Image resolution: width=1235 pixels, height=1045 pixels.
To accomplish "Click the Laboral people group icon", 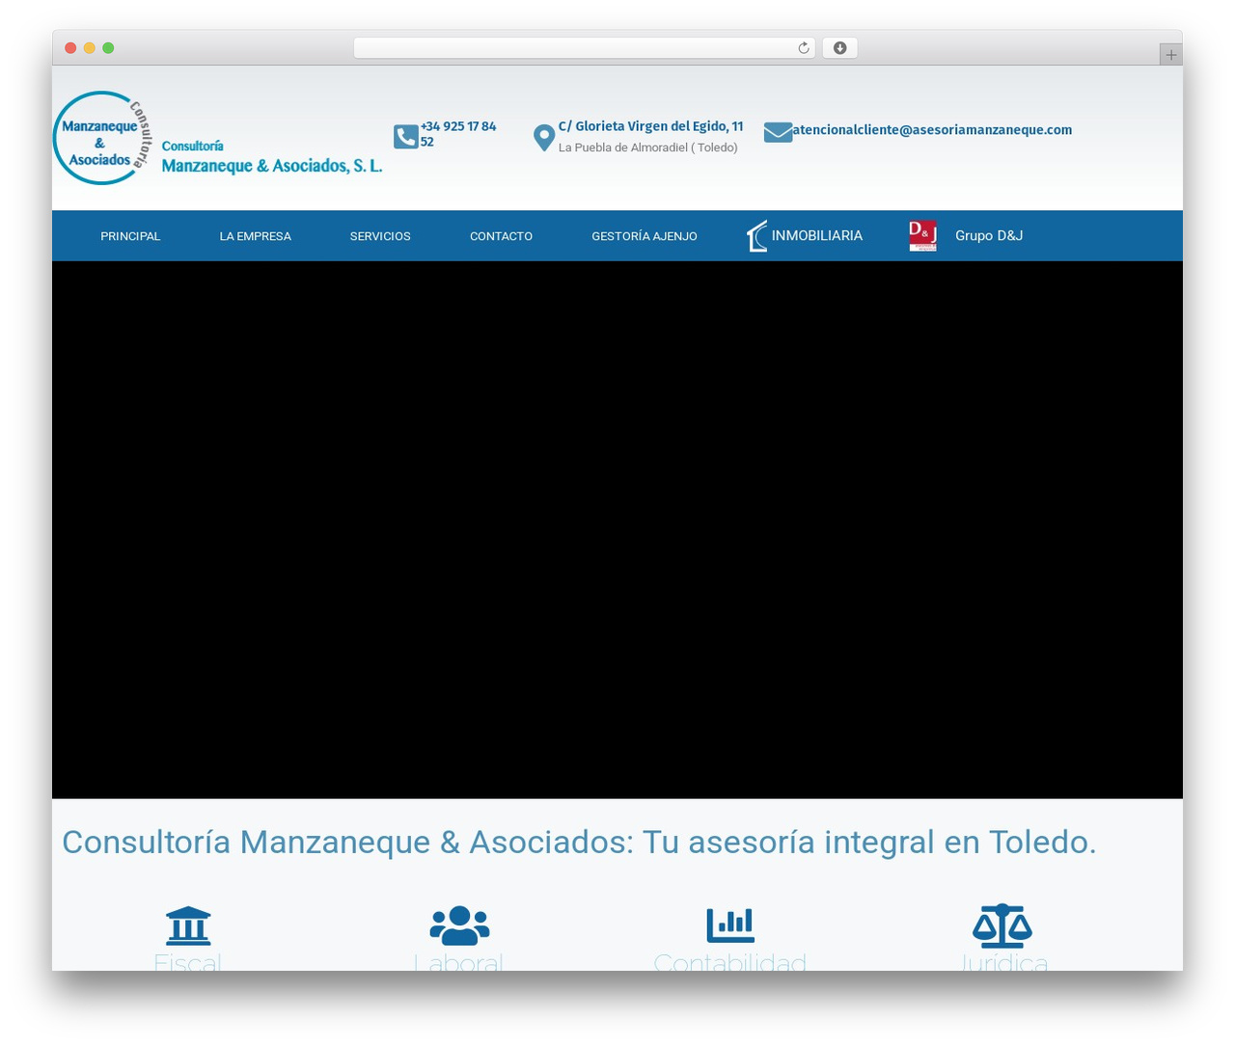I will [x=459, y=925].
